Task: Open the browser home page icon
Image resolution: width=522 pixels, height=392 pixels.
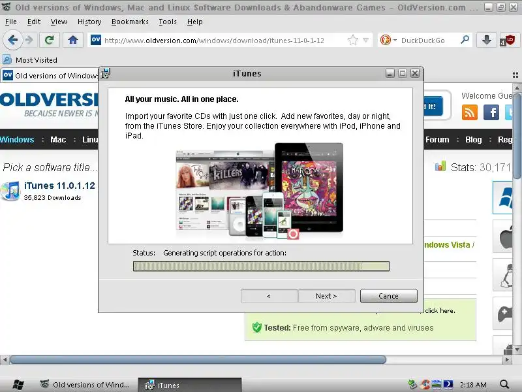Action: (73, 41)
